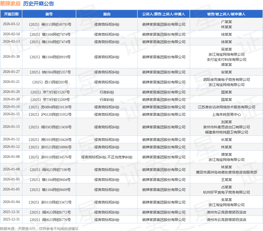263x231 pixels.
Task: Click the 公诉人/原告/上诉人/申请人 column header
Action: [164, 14]
